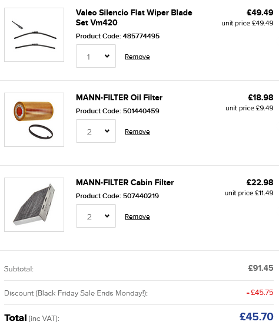Remove the MANN-FILTER Oil Filter item
The image size is (279, 328).
137,132
